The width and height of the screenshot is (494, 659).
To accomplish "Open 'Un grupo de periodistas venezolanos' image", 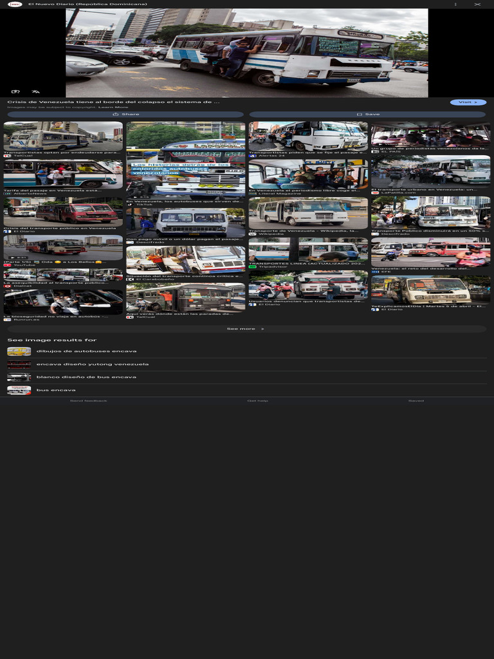I will pos(430,134).
